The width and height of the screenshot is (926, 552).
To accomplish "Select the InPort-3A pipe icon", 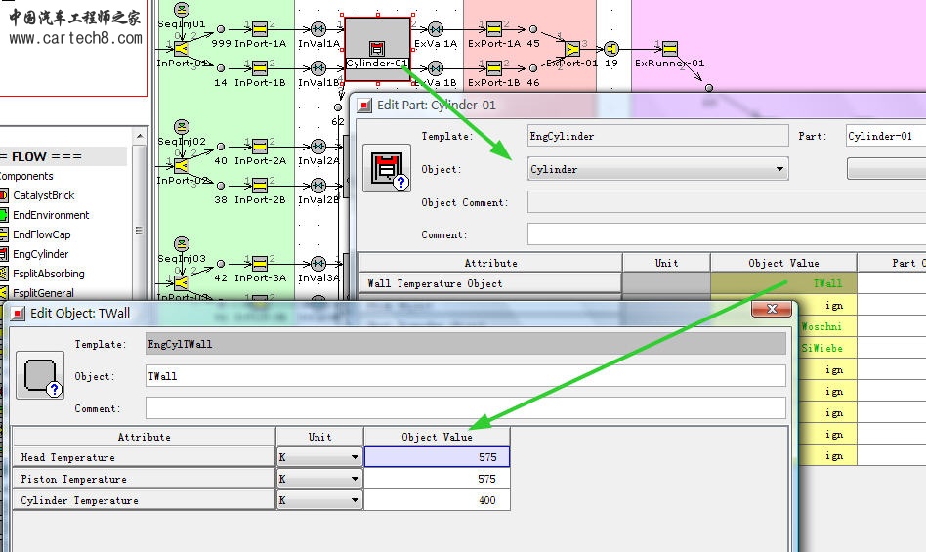I will [x=260, y=263].
